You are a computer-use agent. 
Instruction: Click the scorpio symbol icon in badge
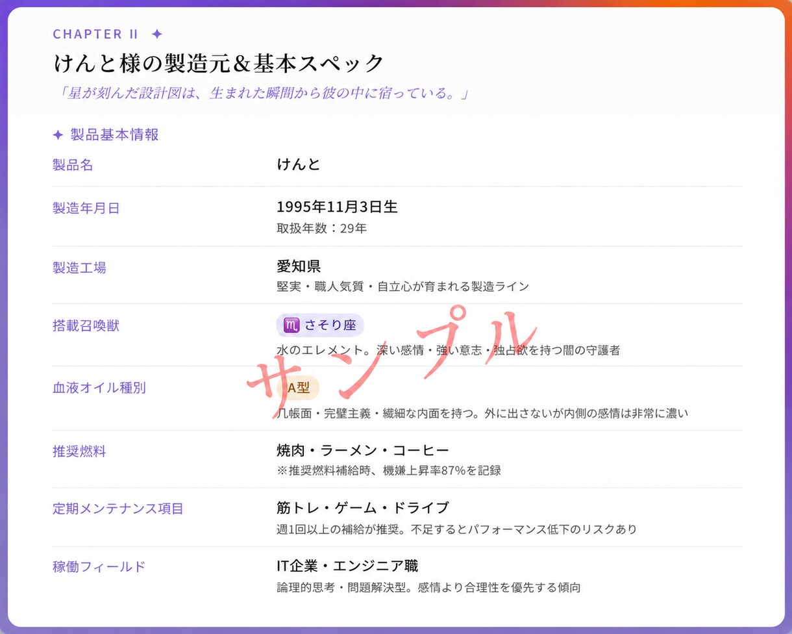point(291,325)
